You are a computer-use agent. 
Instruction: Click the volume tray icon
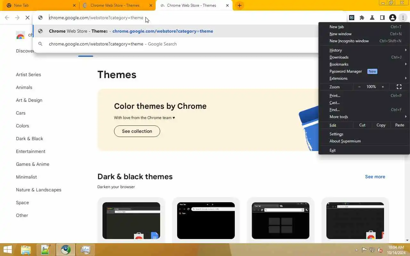[380, 250]
